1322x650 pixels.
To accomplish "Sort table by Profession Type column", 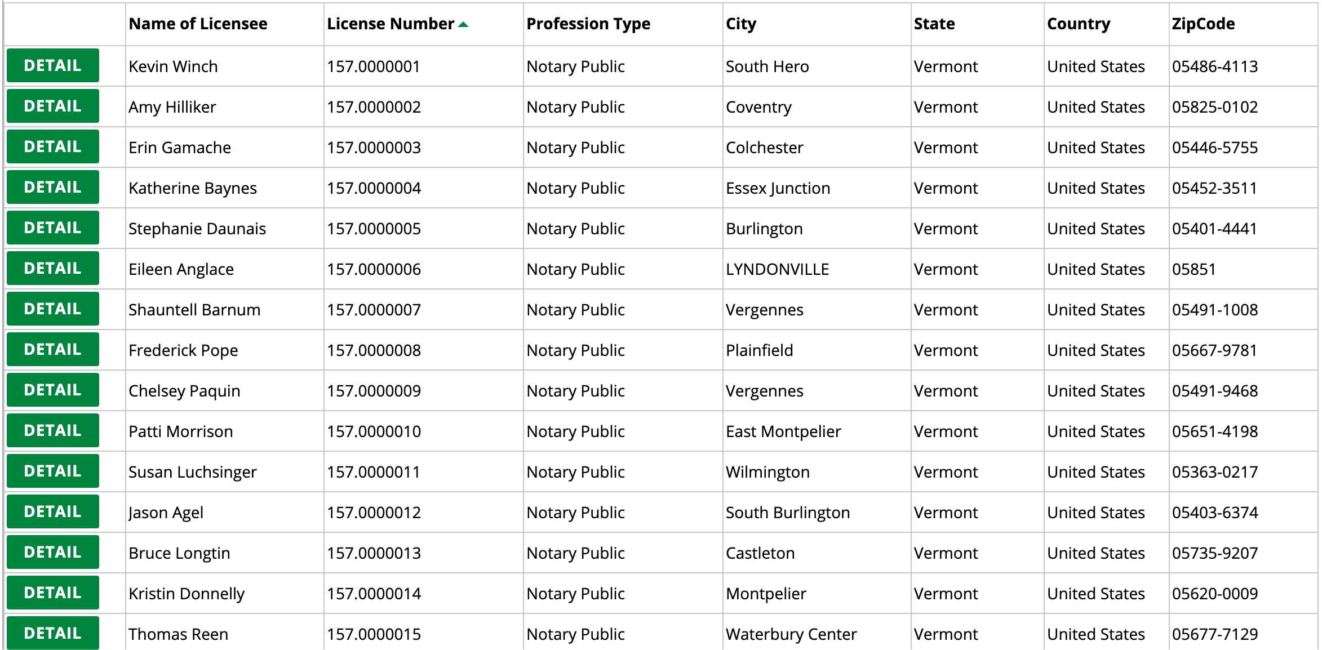I will (x=588, y=24).
